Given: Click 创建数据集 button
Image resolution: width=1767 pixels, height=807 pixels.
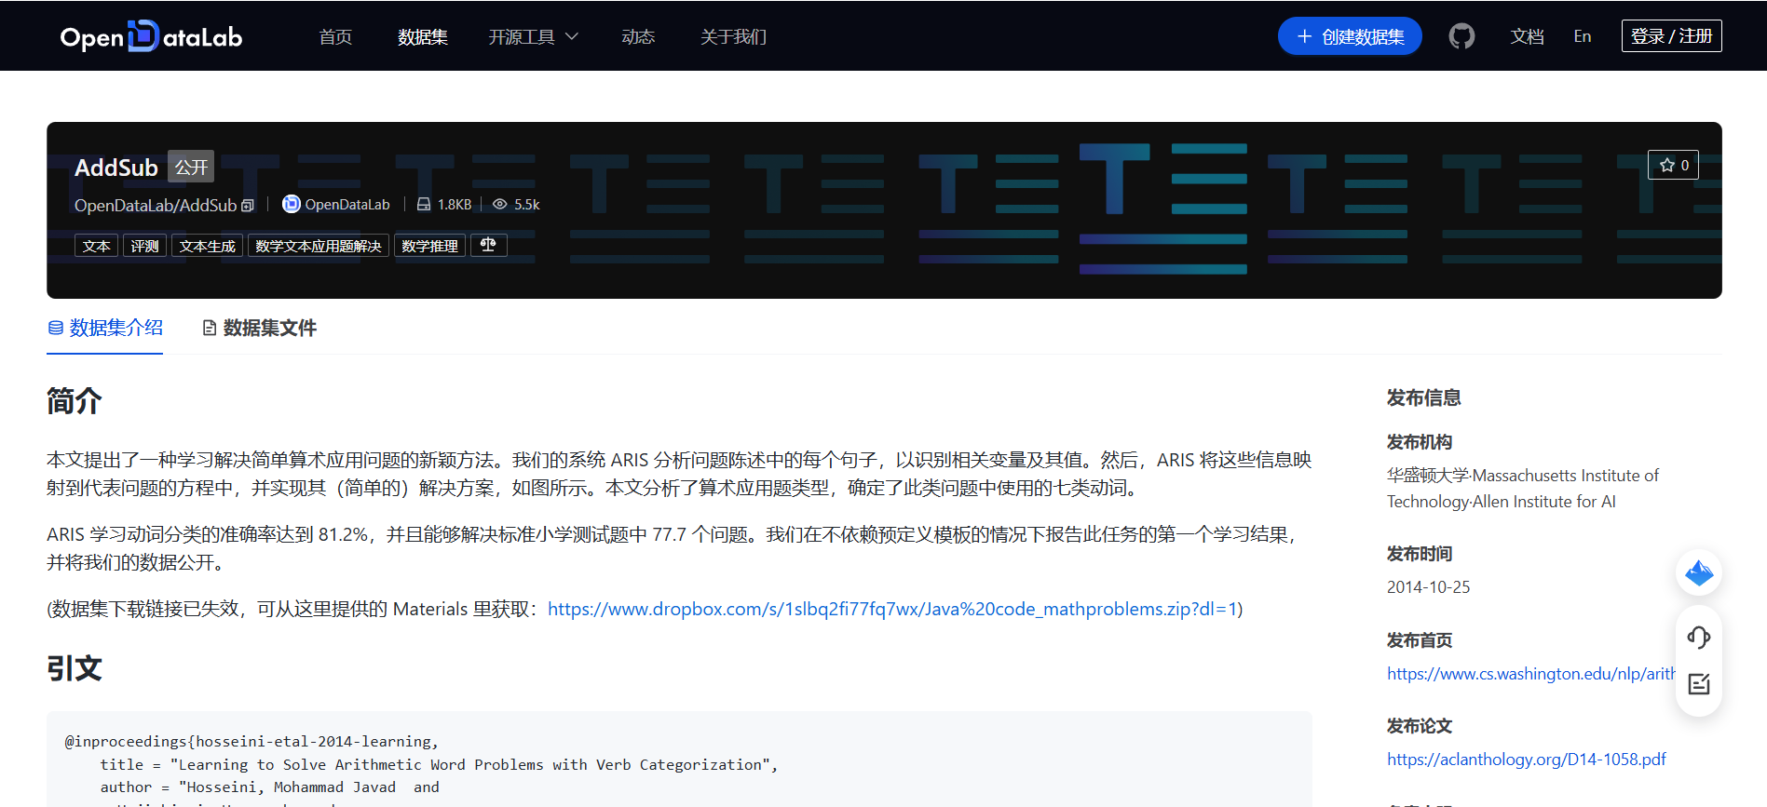Looking at the screenshot, I should point(1350,36).
